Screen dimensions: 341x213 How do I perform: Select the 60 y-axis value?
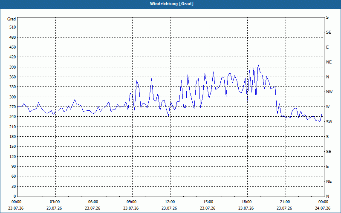coord(14,176)
